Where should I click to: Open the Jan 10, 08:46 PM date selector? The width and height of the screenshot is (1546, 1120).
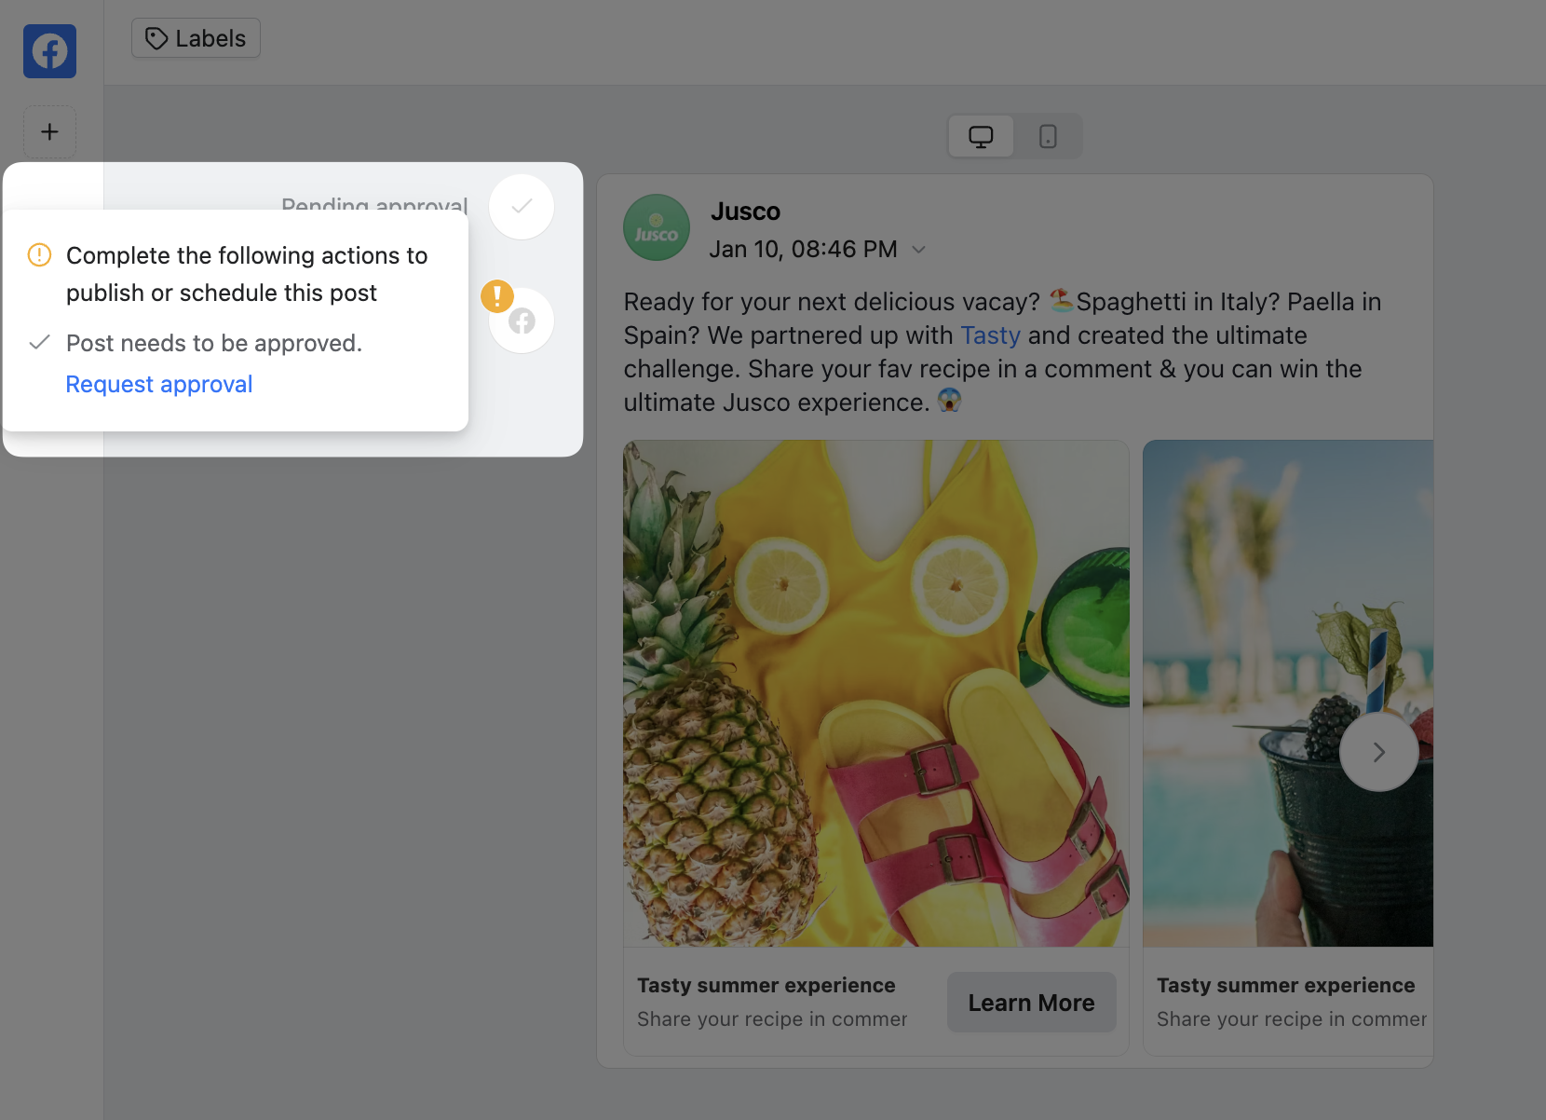(803, 250)
